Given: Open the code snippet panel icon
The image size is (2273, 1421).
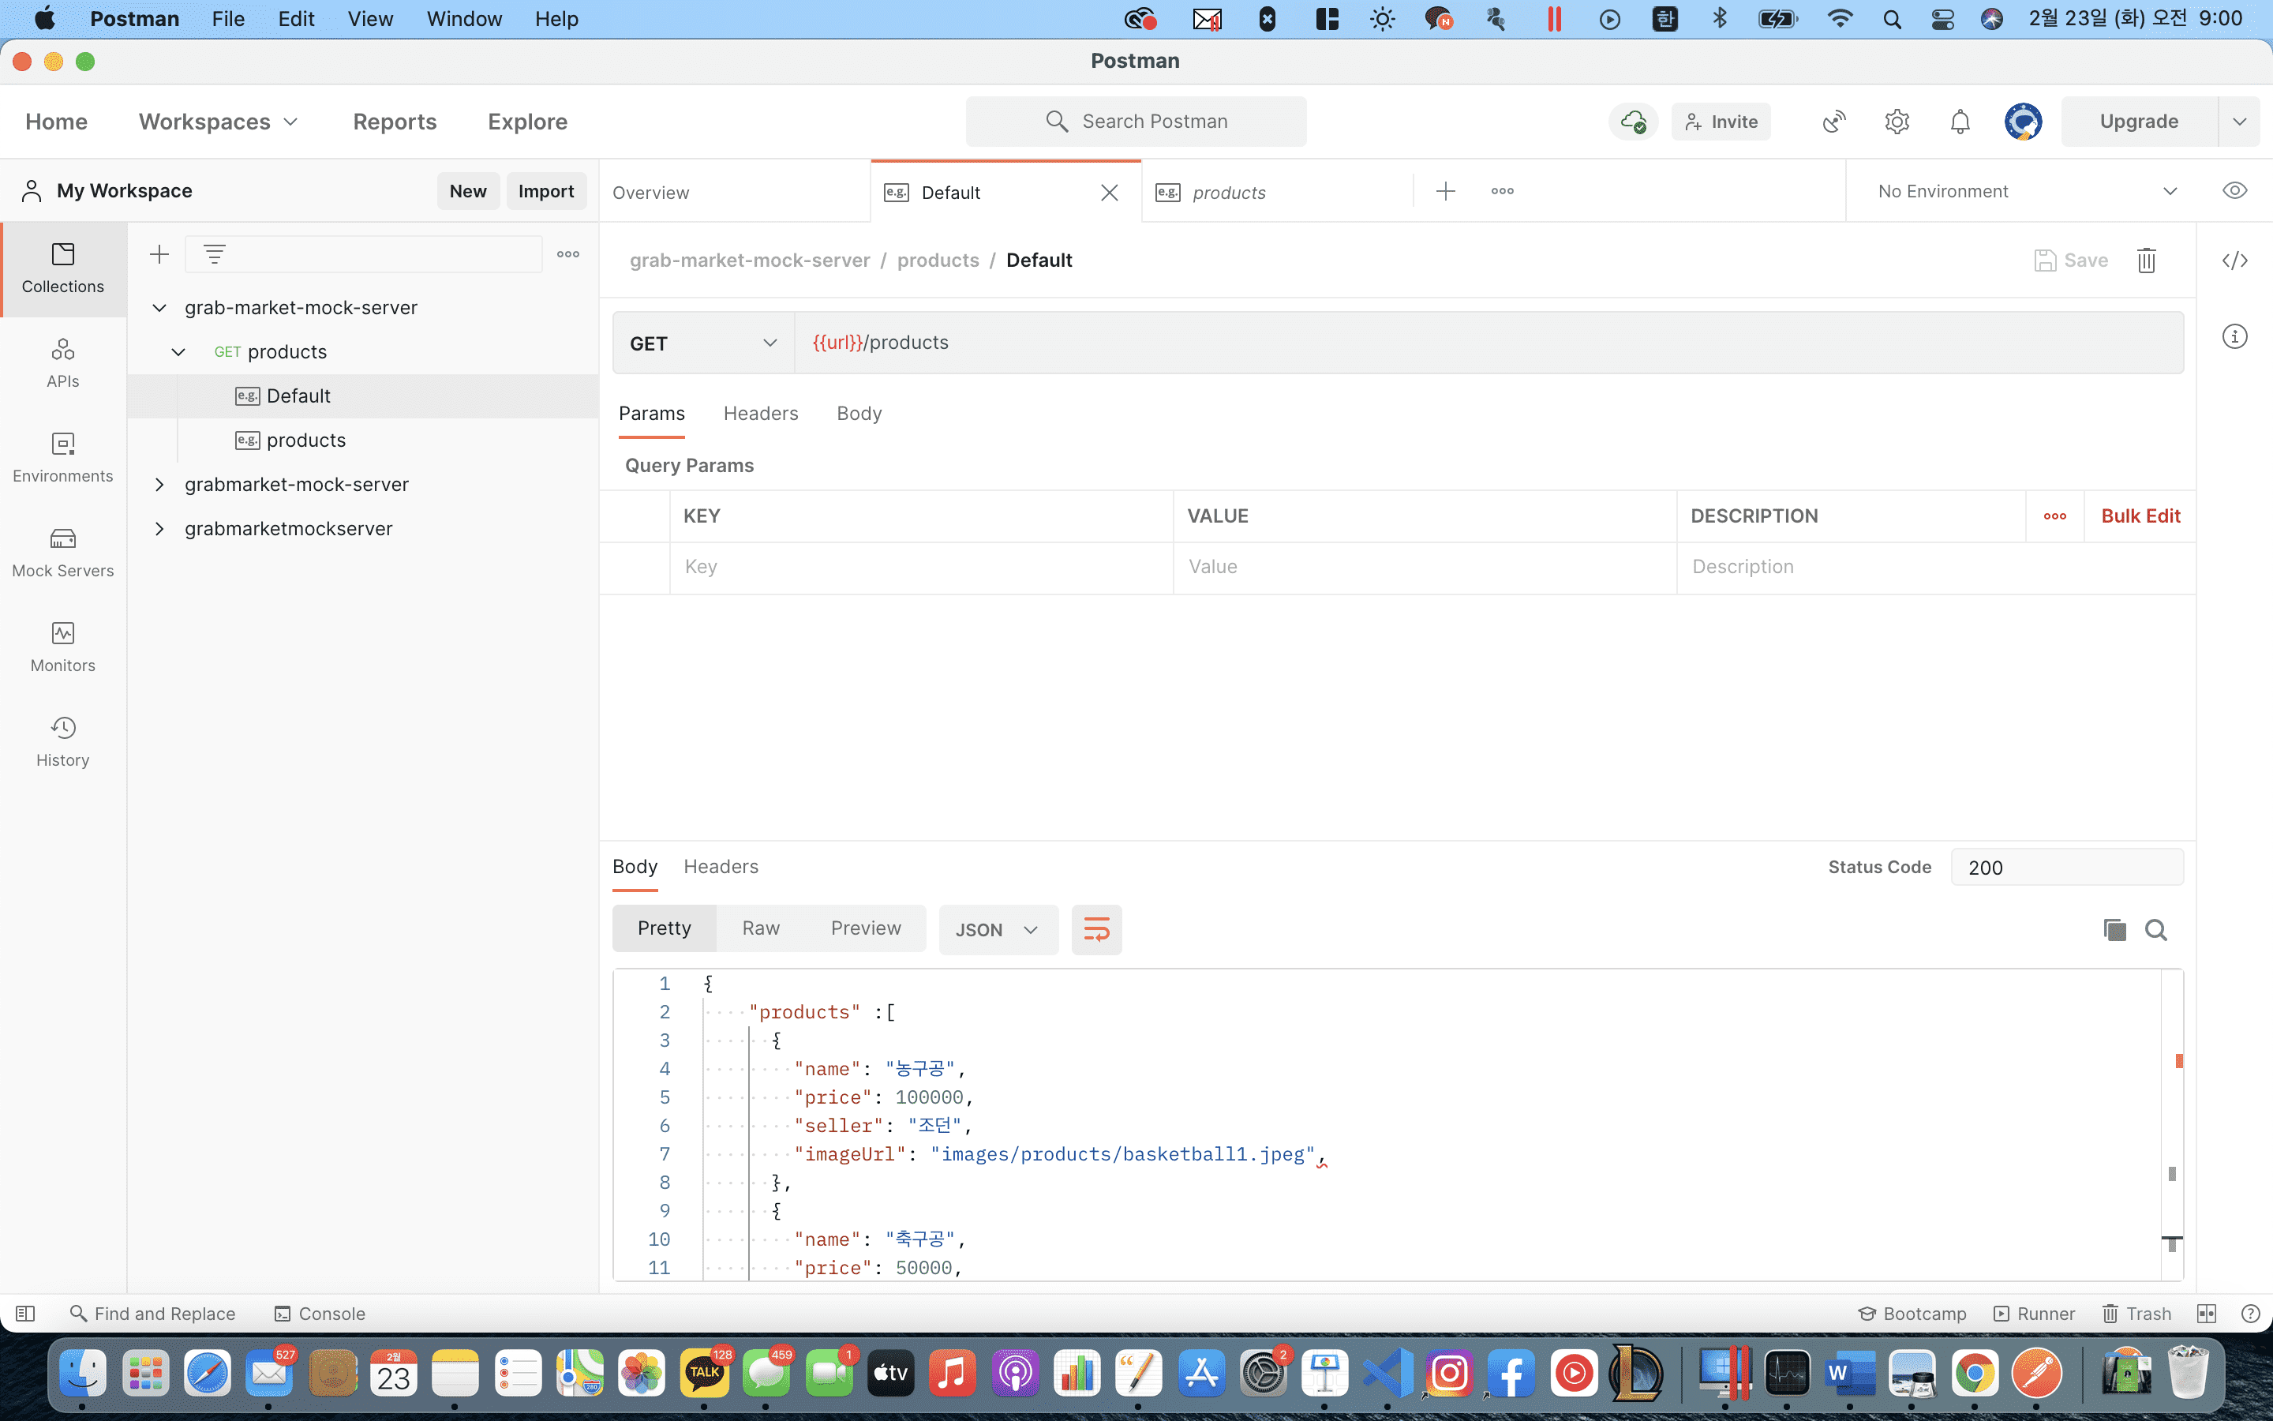Looking at the screenshot, I should click(x=2234, y=261).
